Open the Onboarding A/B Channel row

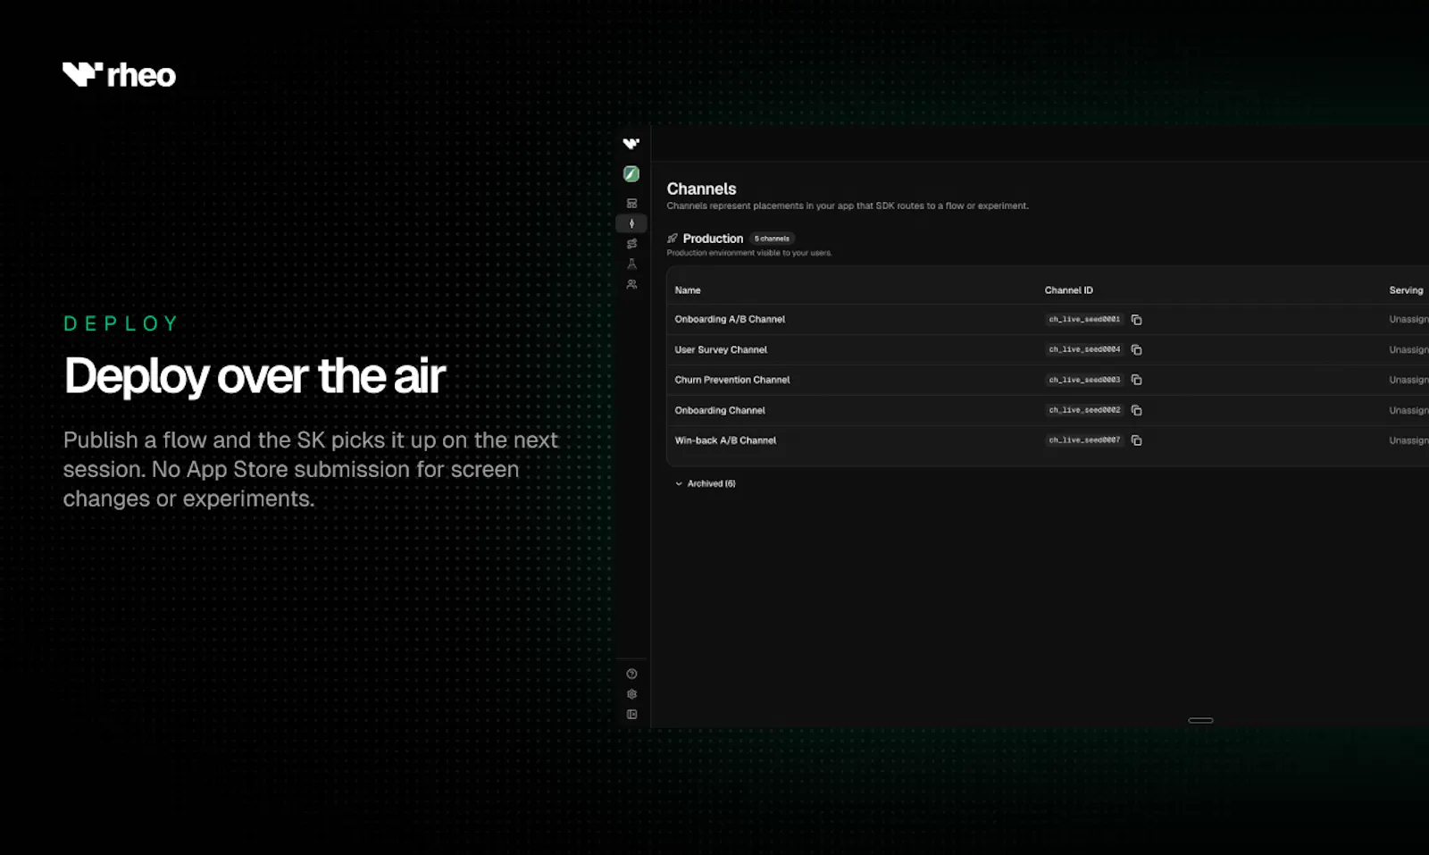coord(1048,320)
